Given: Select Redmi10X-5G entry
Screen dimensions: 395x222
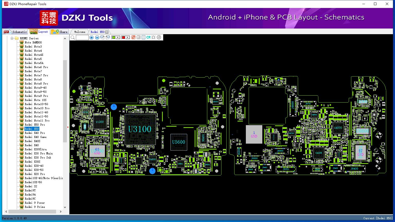Looking at the screenshot, I should tap(33, 182).
